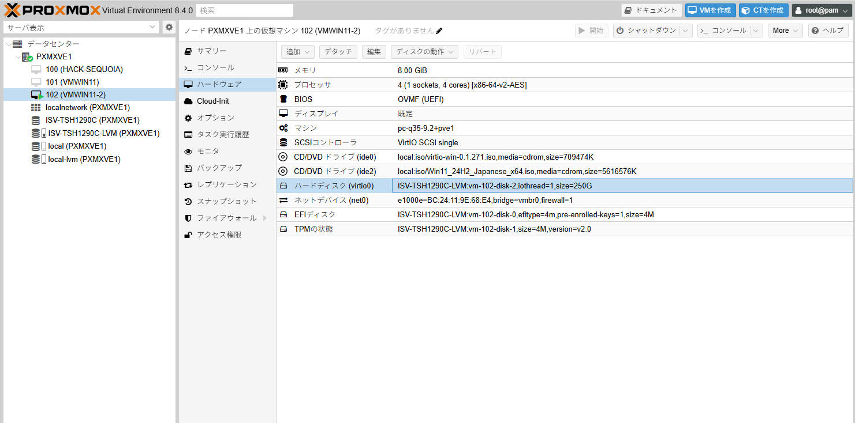Image resolution: width=855 pixels, height=423 pixels.
Task: Click the display monitor icon
Action: pos(283,114)
